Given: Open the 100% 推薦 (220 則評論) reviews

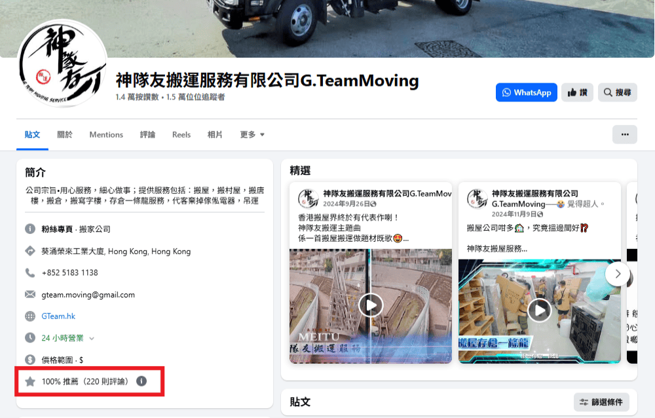Looking at the screenshot, I should click(x=85, y=381).
